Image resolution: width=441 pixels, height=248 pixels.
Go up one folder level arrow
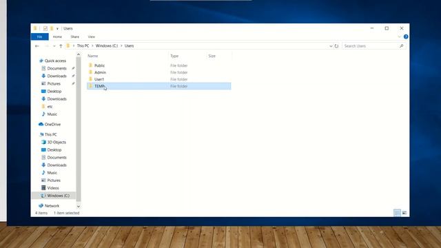[x=61, y=46]
